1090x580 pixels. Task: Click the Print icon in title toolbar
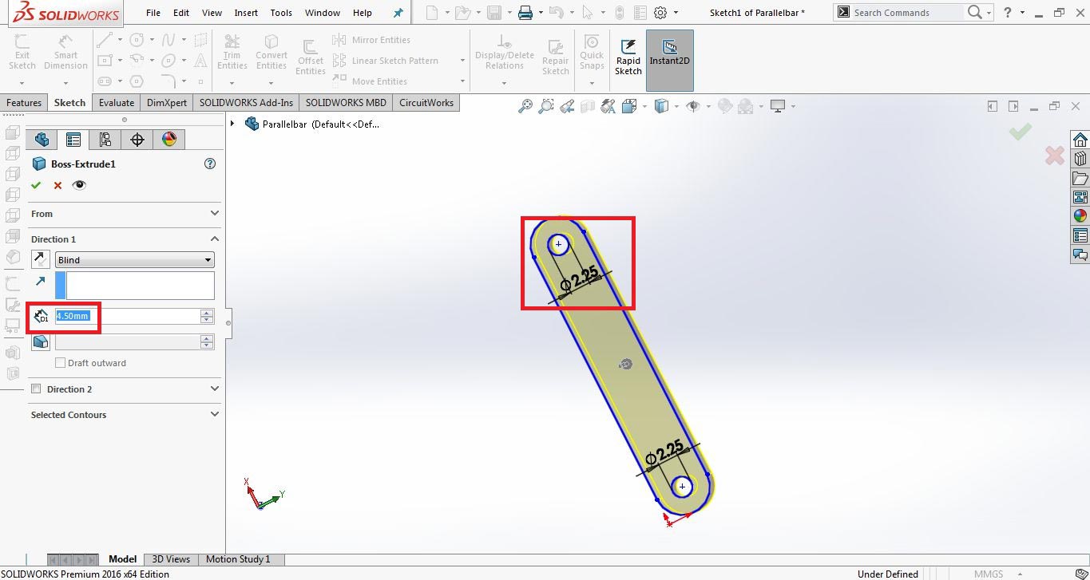525,13
